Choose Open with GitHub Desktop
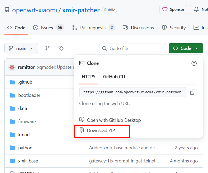This screenshot has height=173, width=208. click(x=114, y=120)
